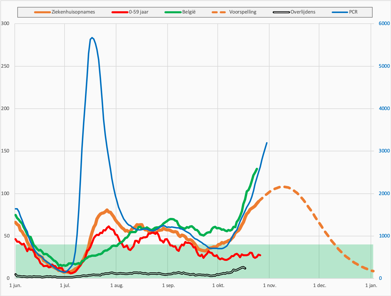Click the right axis value 1000

click(384, 236)
